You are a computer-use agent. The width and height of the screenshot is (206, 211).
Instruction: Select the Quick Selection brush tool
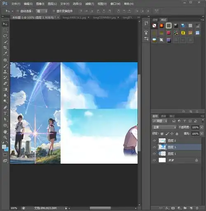coord(5,42)
